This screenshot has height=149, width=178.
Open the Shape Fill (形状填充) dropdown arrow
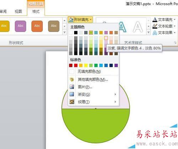[91, 20]
